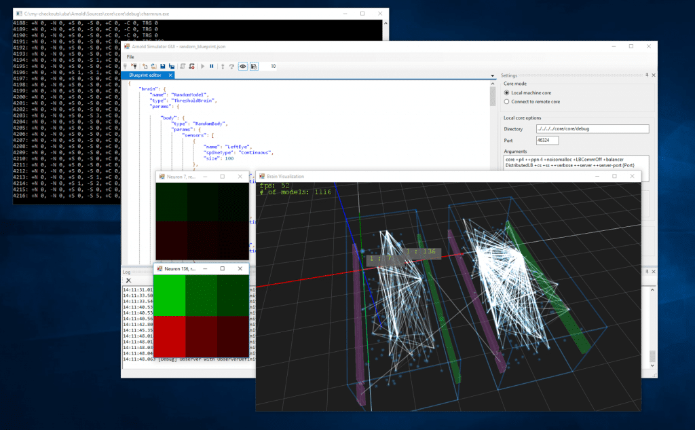Close the Neuron 7 window
Viewport: 695px width, 430px height.
(240, 176)
